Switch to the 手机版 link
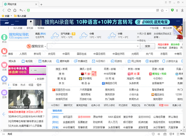Image resolution: width=186 pixels, height=136 pixels. [30, 28]
